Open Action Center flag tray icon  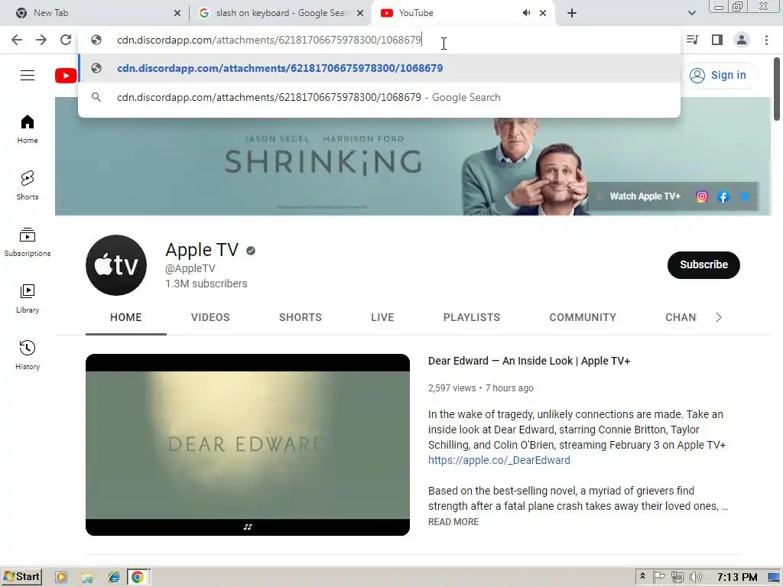click(x=658, y=578)
